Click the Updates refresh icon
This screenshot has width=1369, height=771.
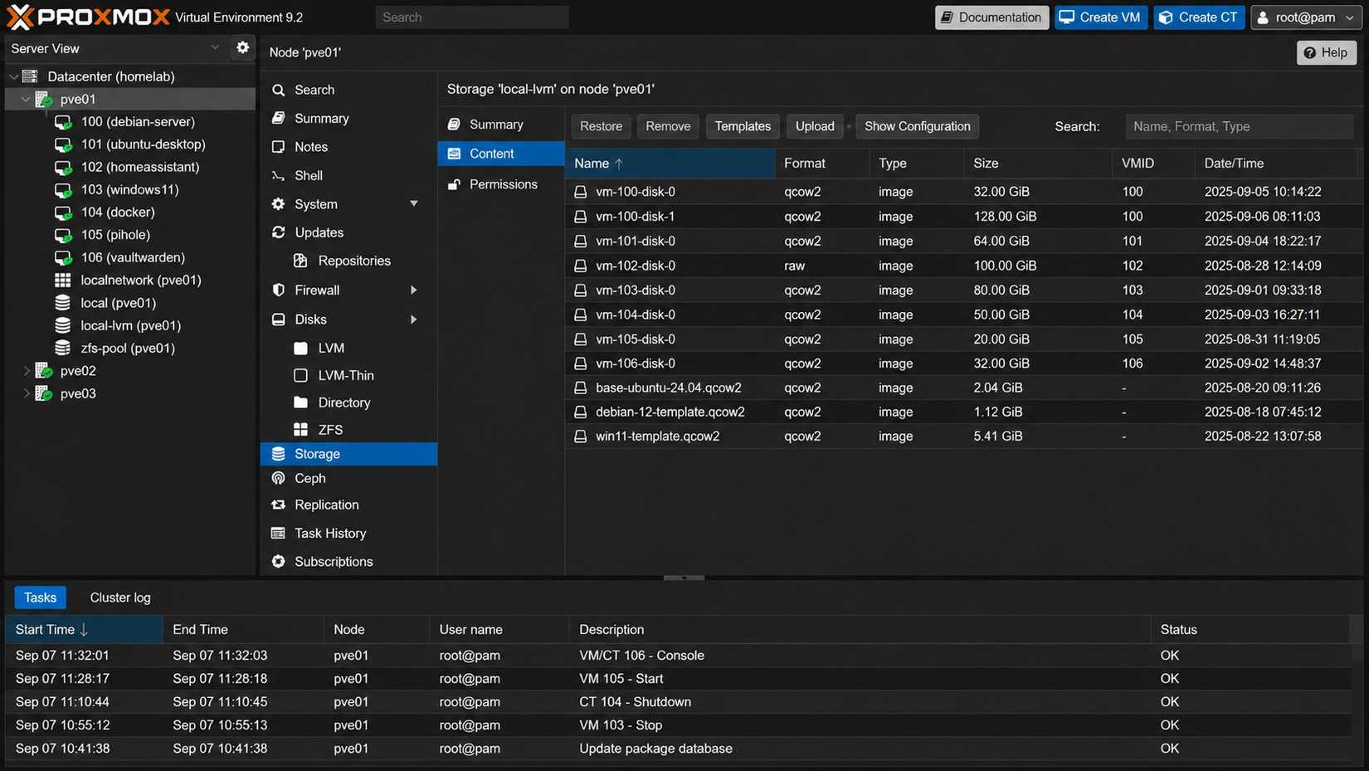[278, 232]
